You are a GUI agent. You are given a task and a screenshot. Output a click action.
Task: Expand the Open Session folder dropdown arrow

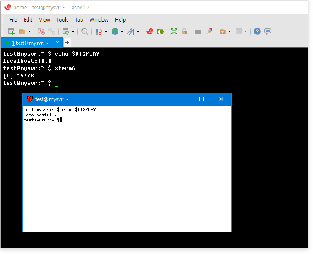click(29, 31)
